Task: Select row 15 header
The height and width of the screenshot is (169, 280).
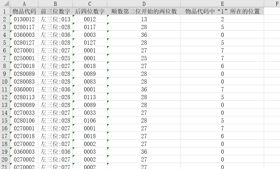Action: pyautogui.click(x=5, y=120)
